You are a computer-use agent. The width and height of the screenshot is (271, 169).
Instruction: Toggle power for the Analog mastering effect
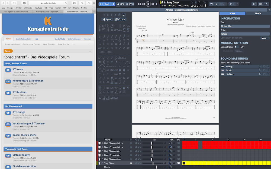pyautogui.click(x=264, y=67)
